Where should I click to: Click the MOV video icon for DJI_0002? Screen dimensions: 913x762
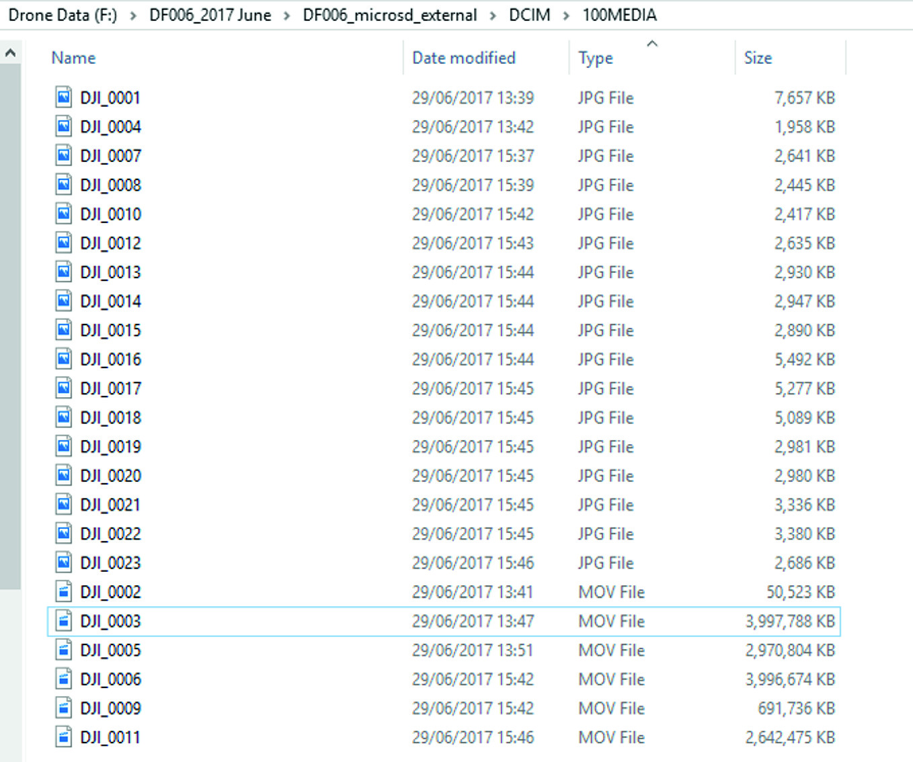(x=63, y=592)
